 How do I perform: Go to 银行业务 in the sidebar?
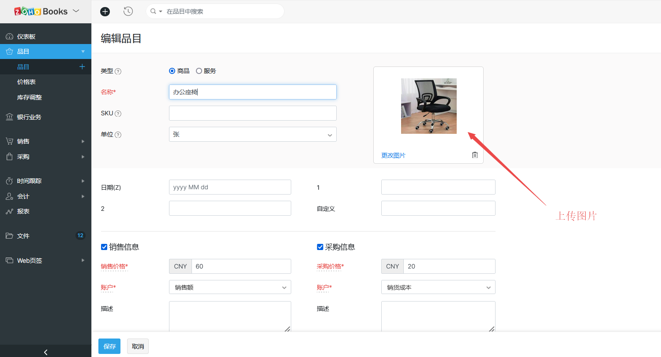pyautogui.click(x=29, y=117)
